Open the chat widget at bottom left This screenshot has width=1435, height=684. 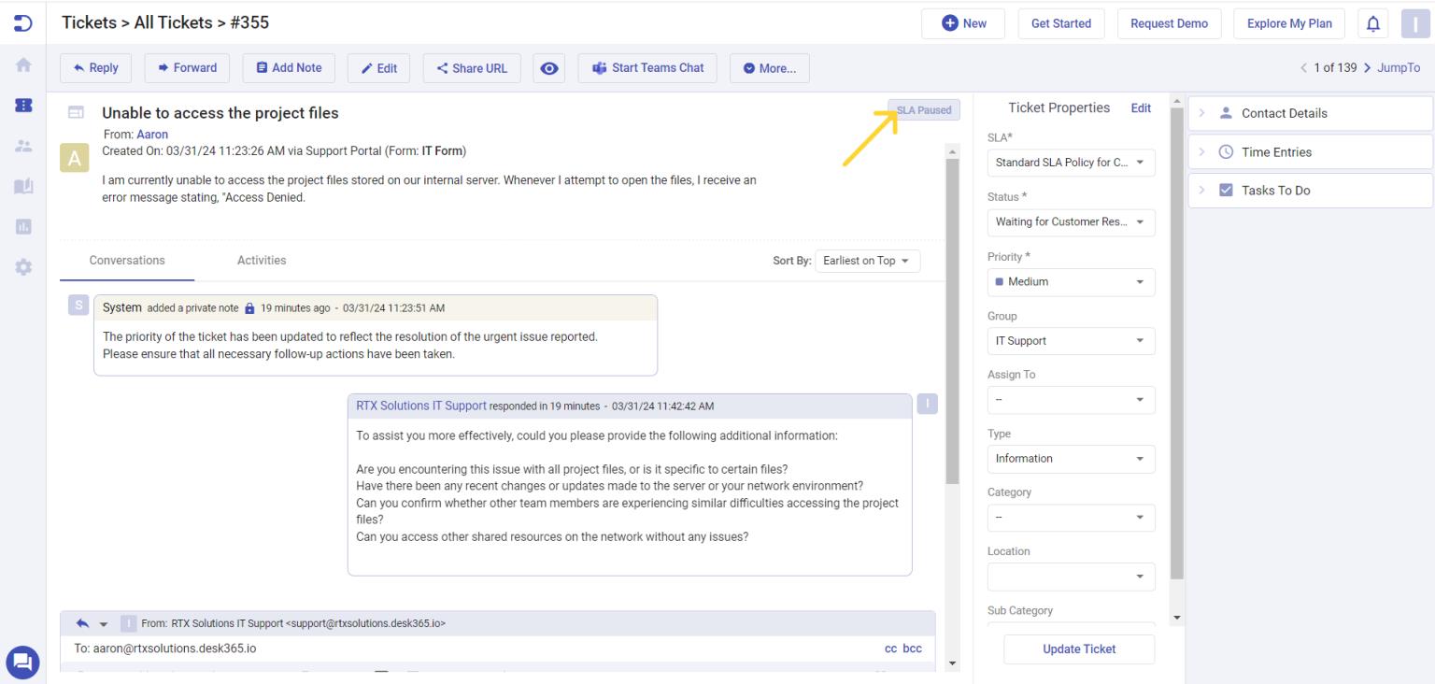(x=21, y=662)
